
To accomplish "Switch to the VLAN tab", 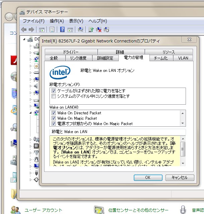I will [183, 58].
